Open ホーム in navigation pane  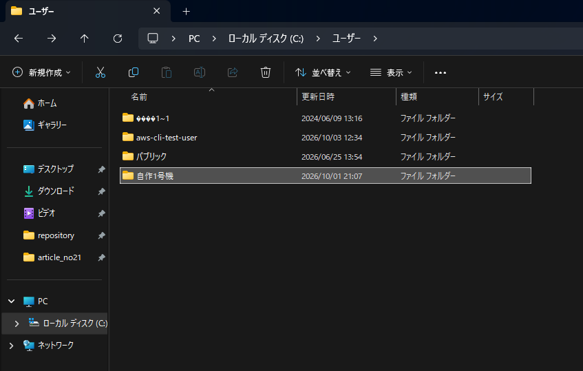click(47, 103)
